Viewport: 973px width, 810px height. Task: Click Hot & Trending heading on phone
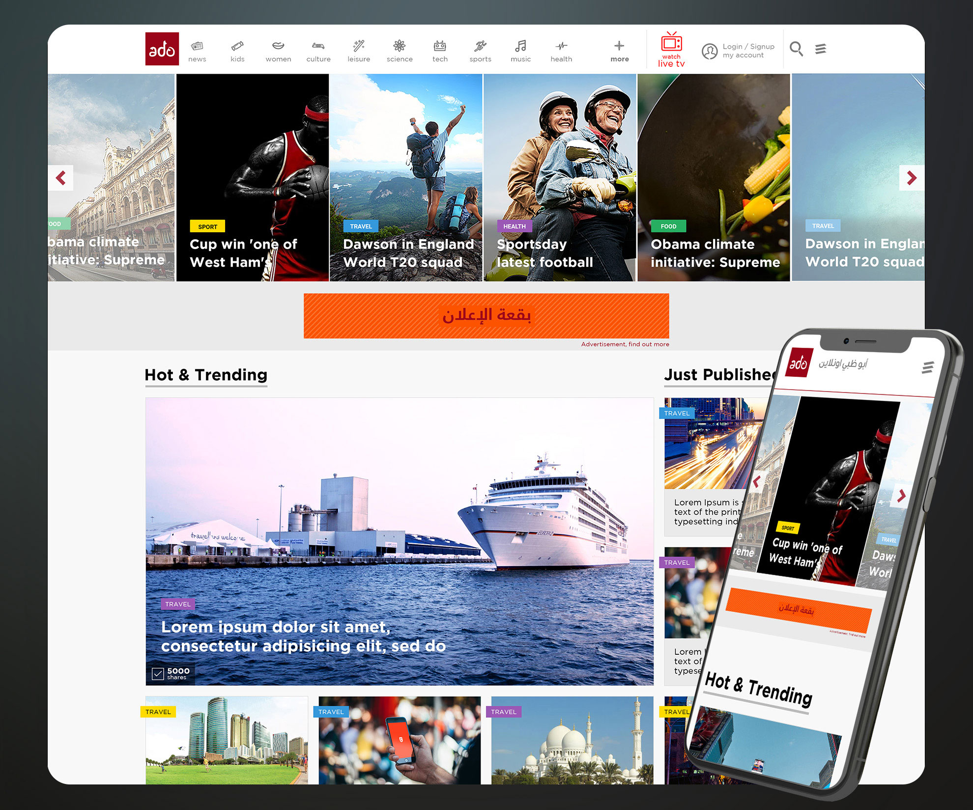tap(758, 689)
